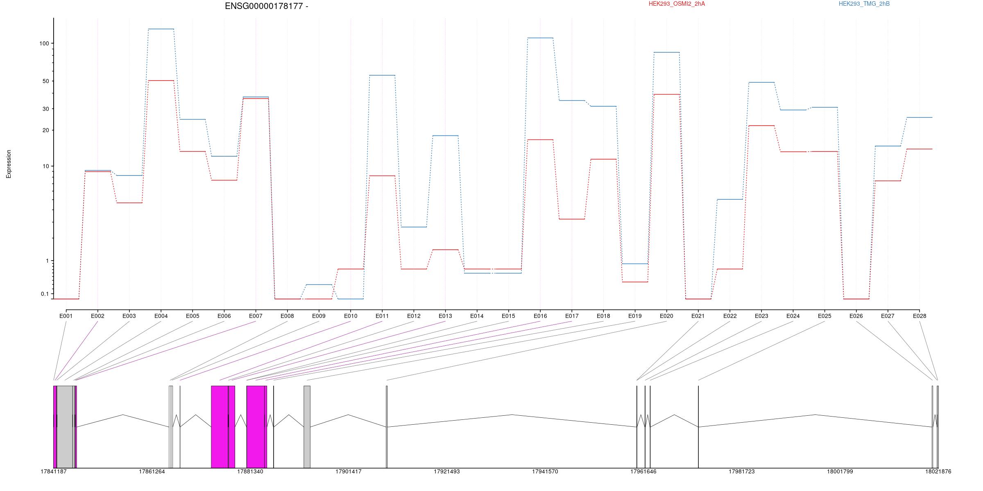Click blue expression segment above E011

(x=382, y=75)
